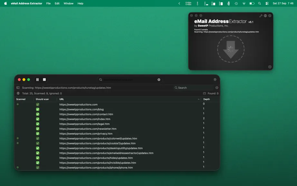Image resolution: width=297 pixels, height=186 pixels.
Task: Sort by the Should scan column header
Action: coord(42,99)
